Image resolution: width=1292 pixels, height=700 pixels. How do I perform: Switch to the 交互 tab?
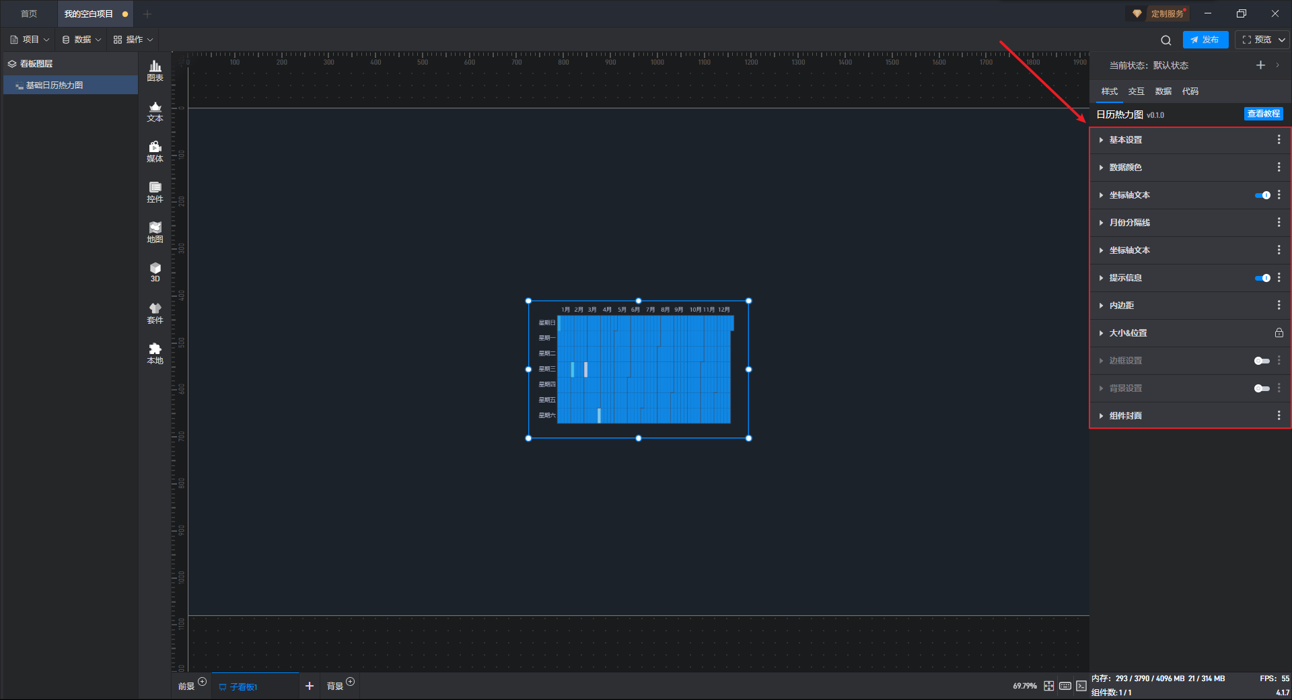coord(1136,92)
